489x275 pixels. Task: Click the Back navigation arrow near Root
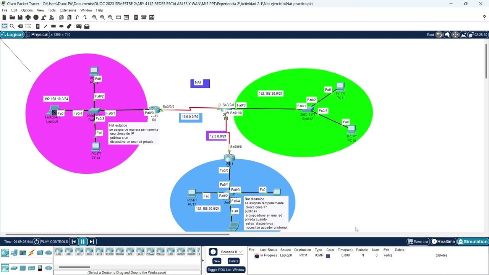pos(439,35)
